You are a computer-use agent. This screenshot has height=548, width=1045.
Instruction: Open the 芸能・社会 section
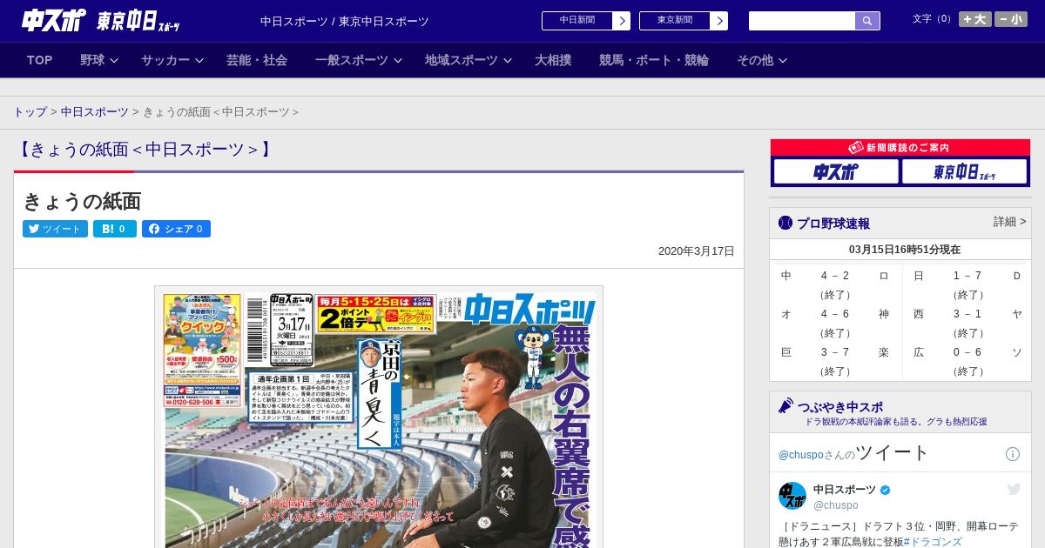click(x=257, y=60)
